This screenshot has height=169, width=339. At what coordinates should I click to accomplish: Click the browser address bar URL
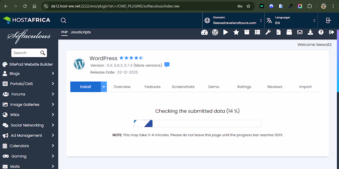(x=115, y=6)
